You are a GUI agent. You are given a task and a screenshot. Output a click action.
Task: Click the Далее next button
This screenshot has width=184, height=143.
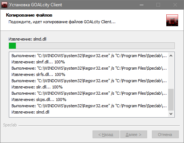point(133,135)
